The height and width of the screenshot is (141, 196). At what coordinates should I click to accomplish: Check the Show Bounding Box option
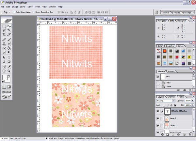click(34, 12)
